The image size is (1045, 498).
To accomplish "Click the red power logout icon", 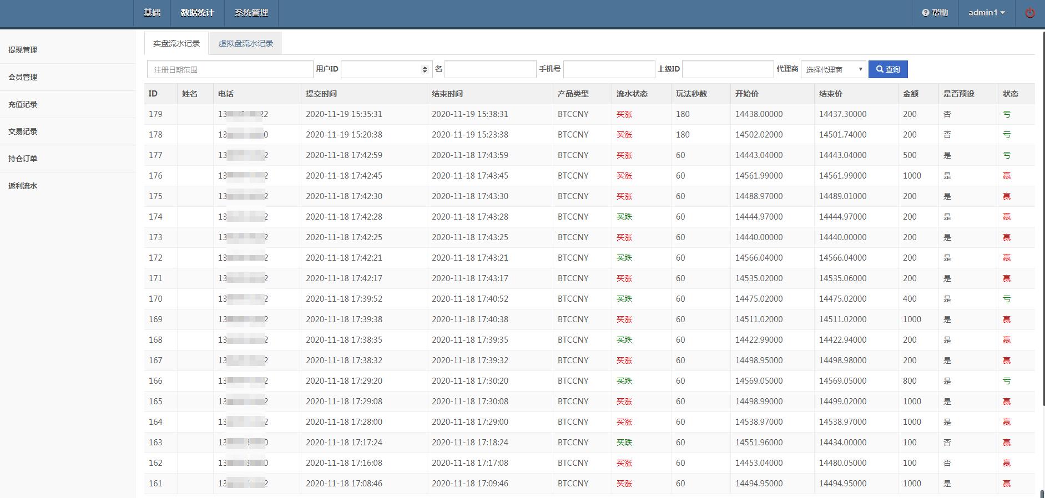I will (x=1029, y=13).
